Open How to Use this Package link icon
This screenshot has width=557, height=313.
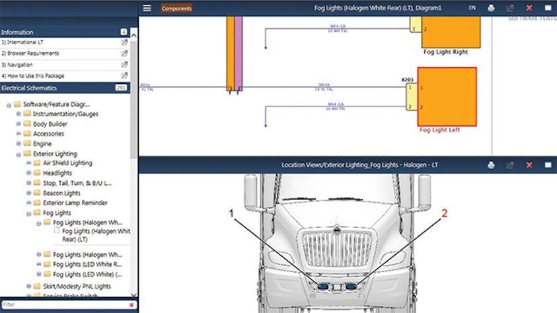(124, 75)
